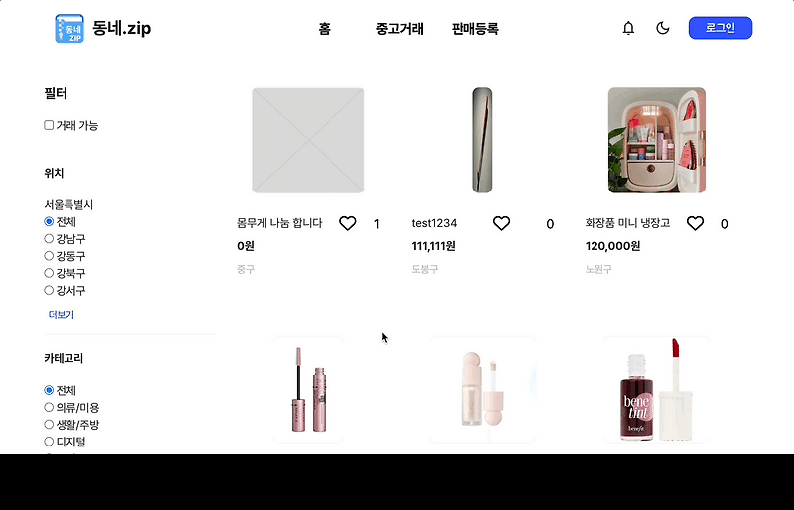Favorite the 화장품 미니 냉장고 listing heart
This screenshot has width=794, height=510.
pyautogui.click(x=696, y=223)
